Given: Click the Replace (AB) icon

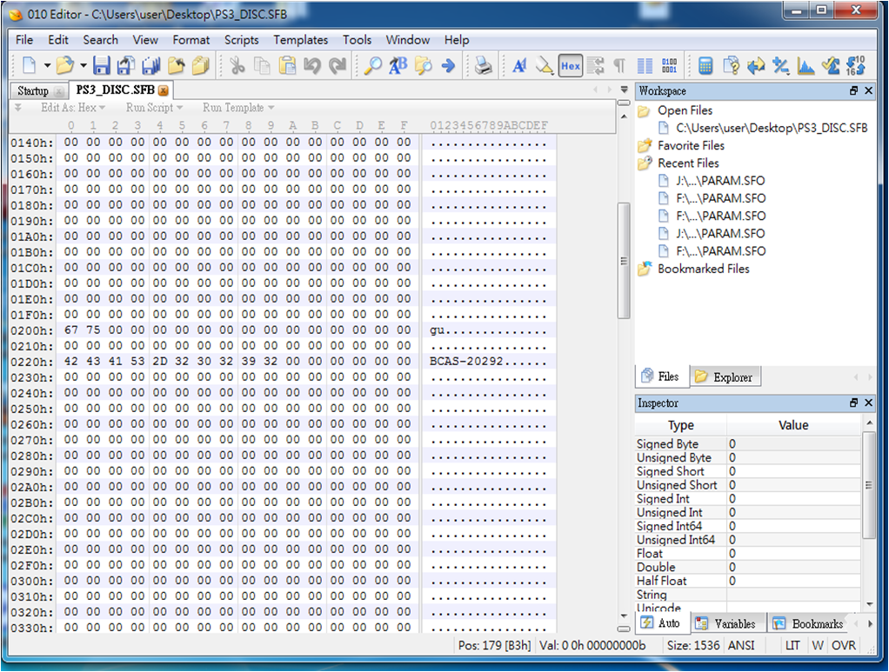Looking at the screenshot, I should [398, 66].
